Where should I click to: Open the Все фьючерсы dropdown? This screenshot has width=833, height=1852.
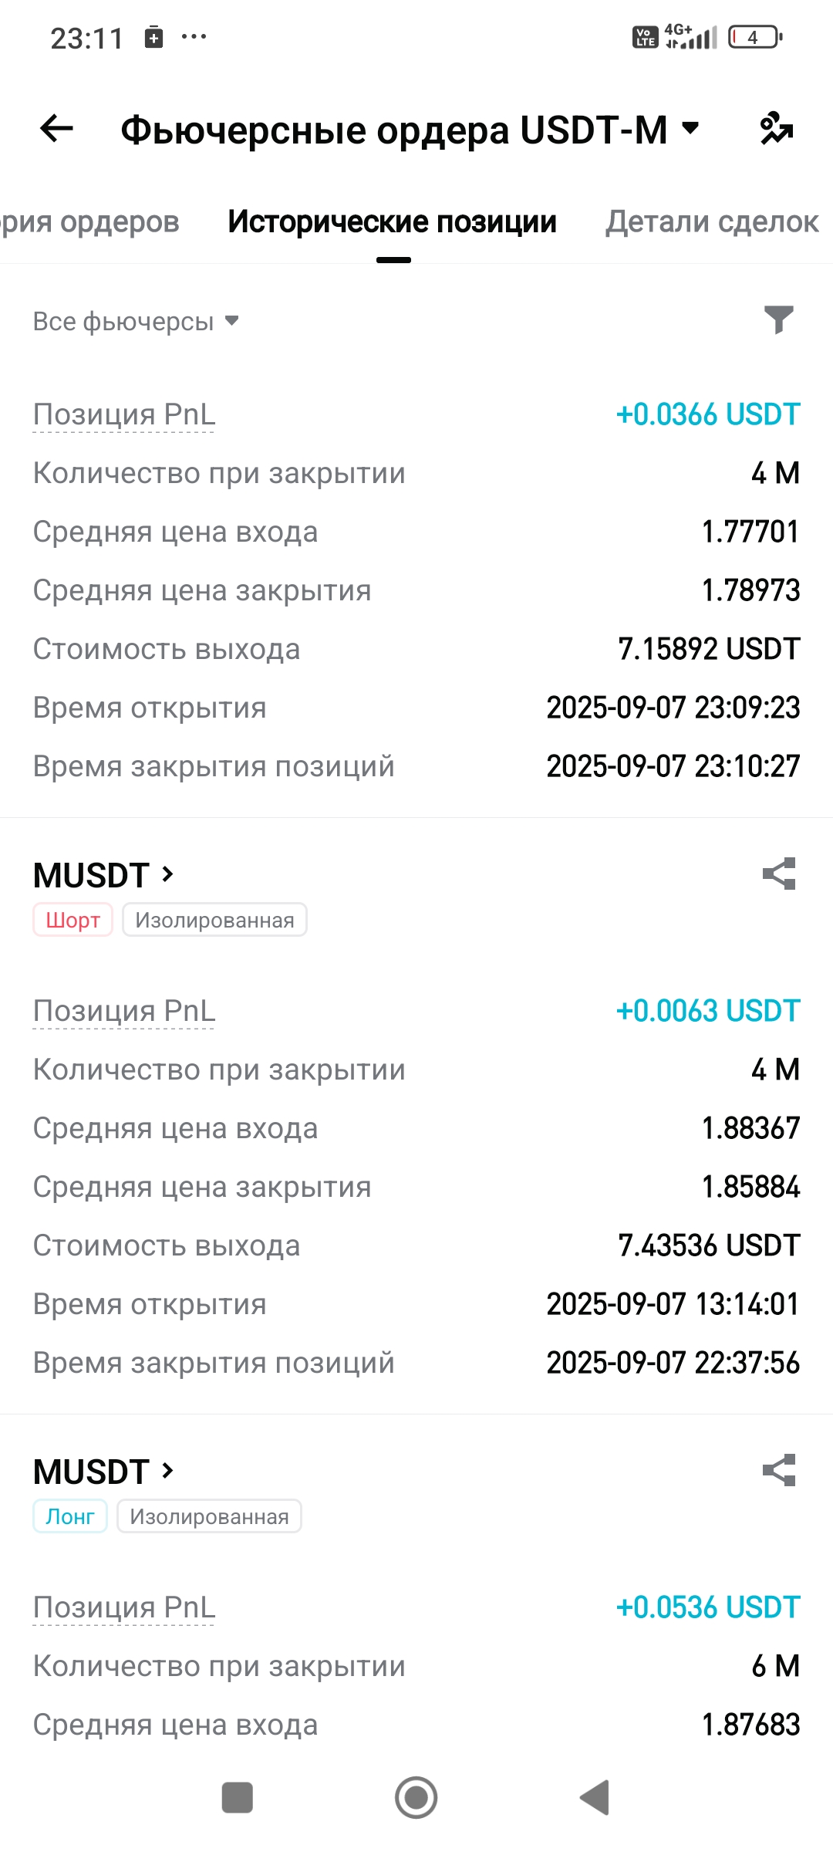[x=136, y=321]
